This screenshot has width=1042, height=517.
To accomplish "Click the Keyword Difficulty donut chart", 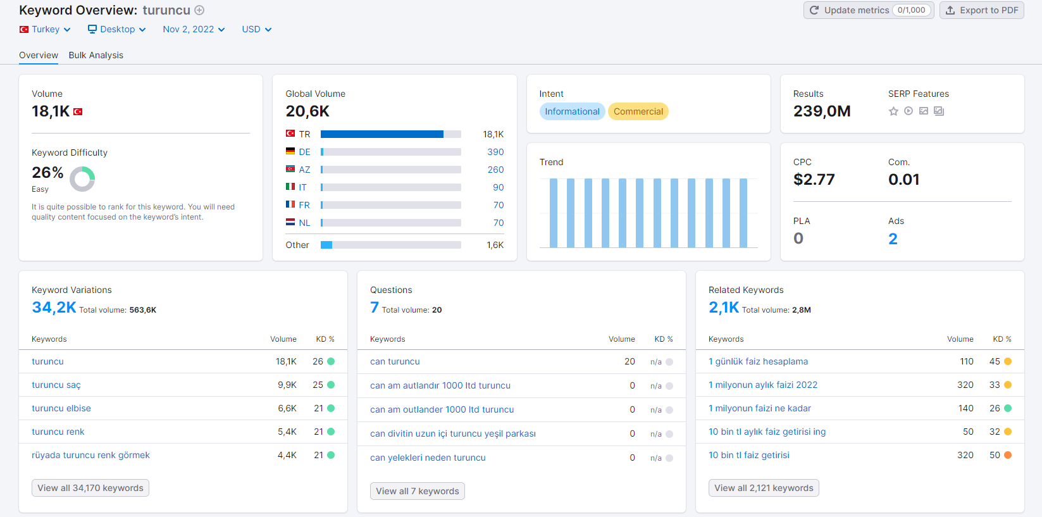I will pos(82,179).
